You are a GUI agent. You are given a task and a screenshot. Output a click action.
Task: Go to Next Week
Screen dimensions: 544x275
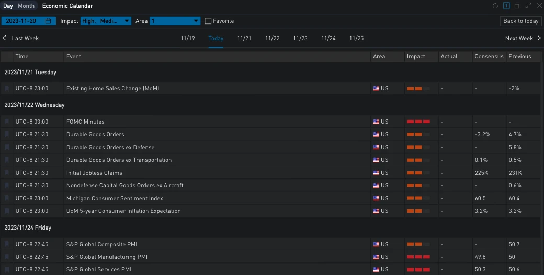[x=523, y=38]
